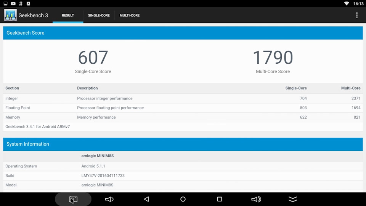
Task: Tap the 'Description' column header
Action: [x=88, y=88]
